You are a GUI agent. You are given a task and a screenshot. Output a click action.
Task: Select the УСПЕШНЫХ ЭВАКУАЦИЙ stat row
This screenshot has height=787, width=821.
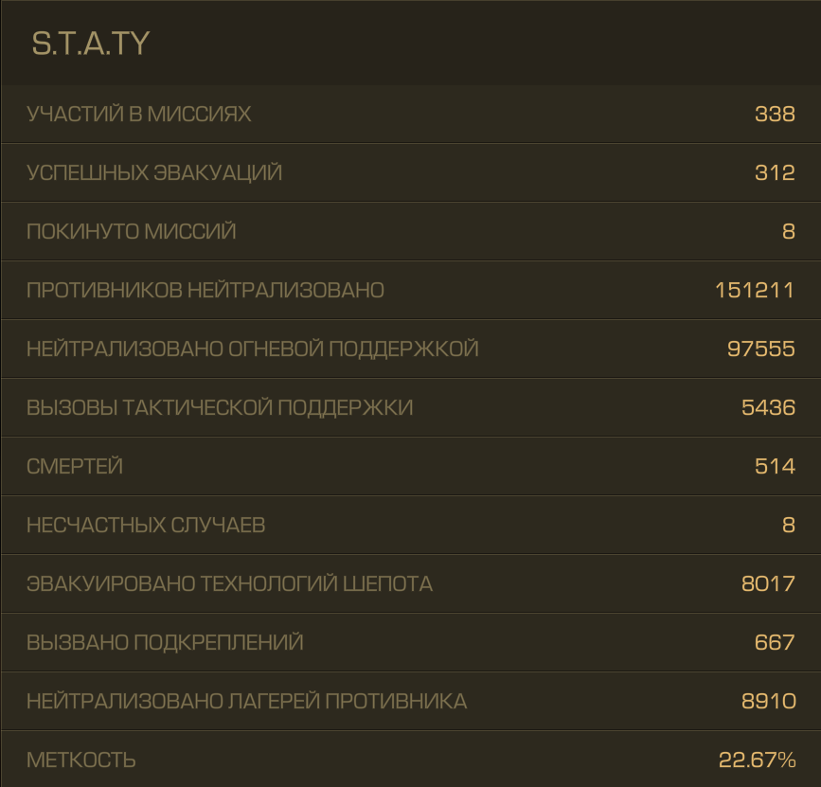click(411, 172)
